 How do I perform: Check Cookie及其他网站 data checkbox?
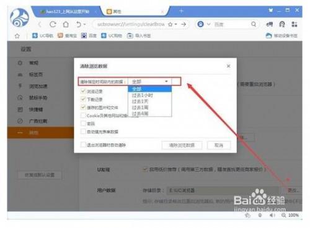(83, 116)
